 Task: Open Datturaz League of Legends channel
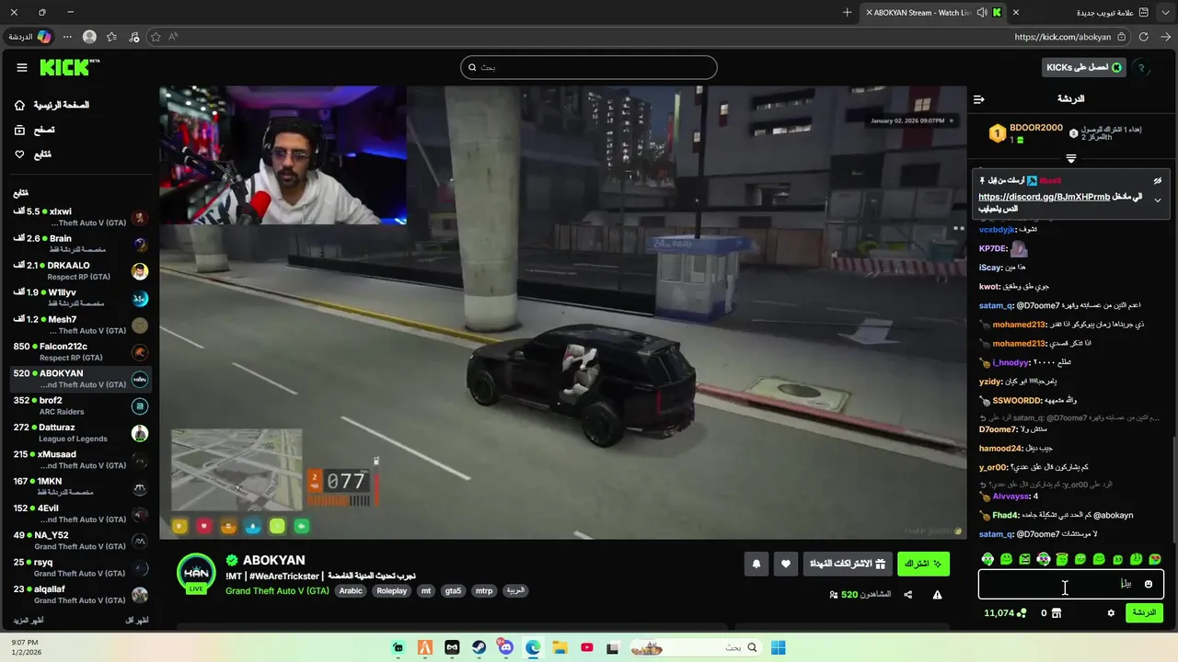pos(81,433)
